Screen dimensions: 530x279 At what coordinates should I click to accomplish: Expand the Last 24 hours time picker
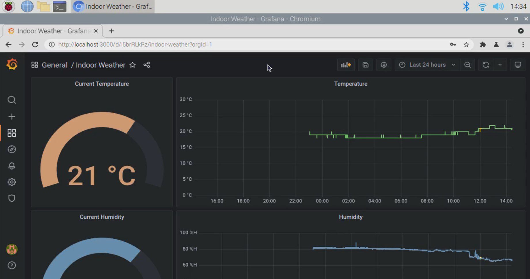tap(427, 65)
